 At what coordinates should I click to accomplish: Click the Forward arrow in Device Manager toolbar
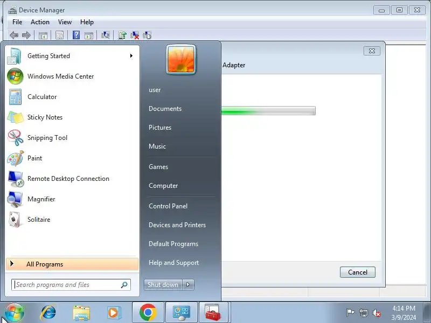(x=26, y=35)
